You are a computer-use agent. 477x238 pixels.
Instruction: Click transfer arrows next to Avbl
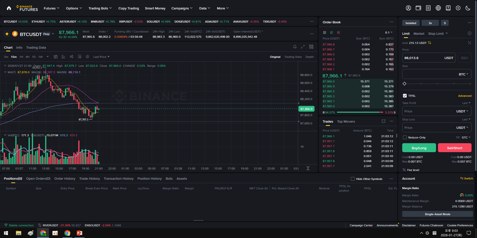[x=430, y=43]
